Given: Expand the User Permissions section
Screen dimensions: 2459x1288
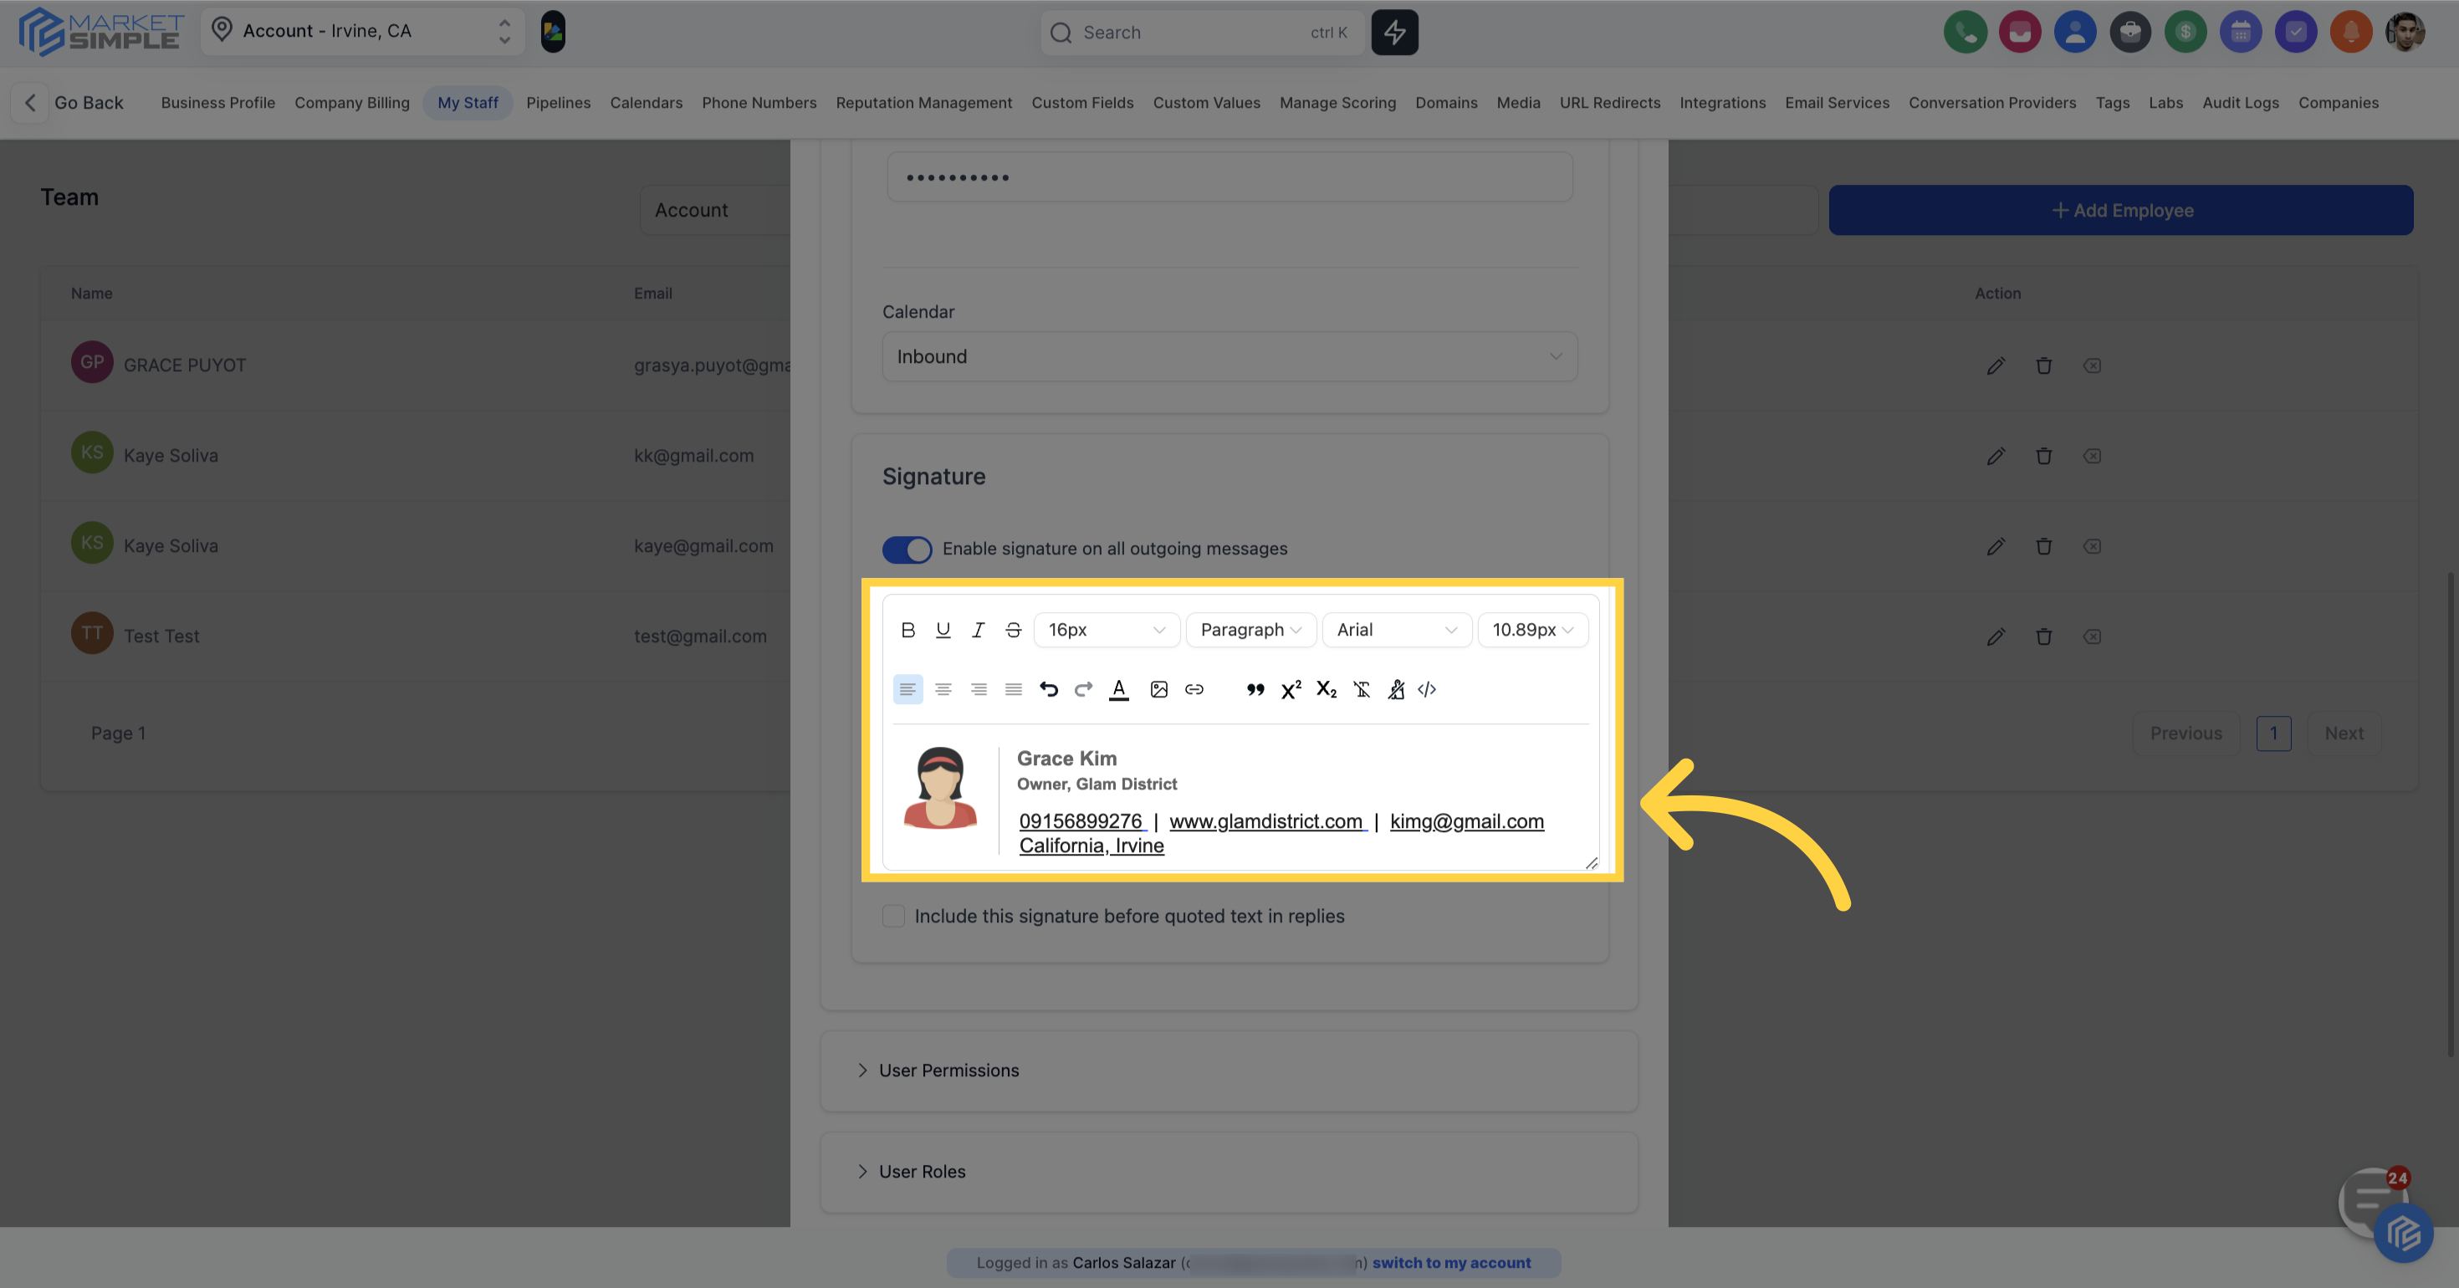Looking at the screenshot, I should [x=948, y=1071].
